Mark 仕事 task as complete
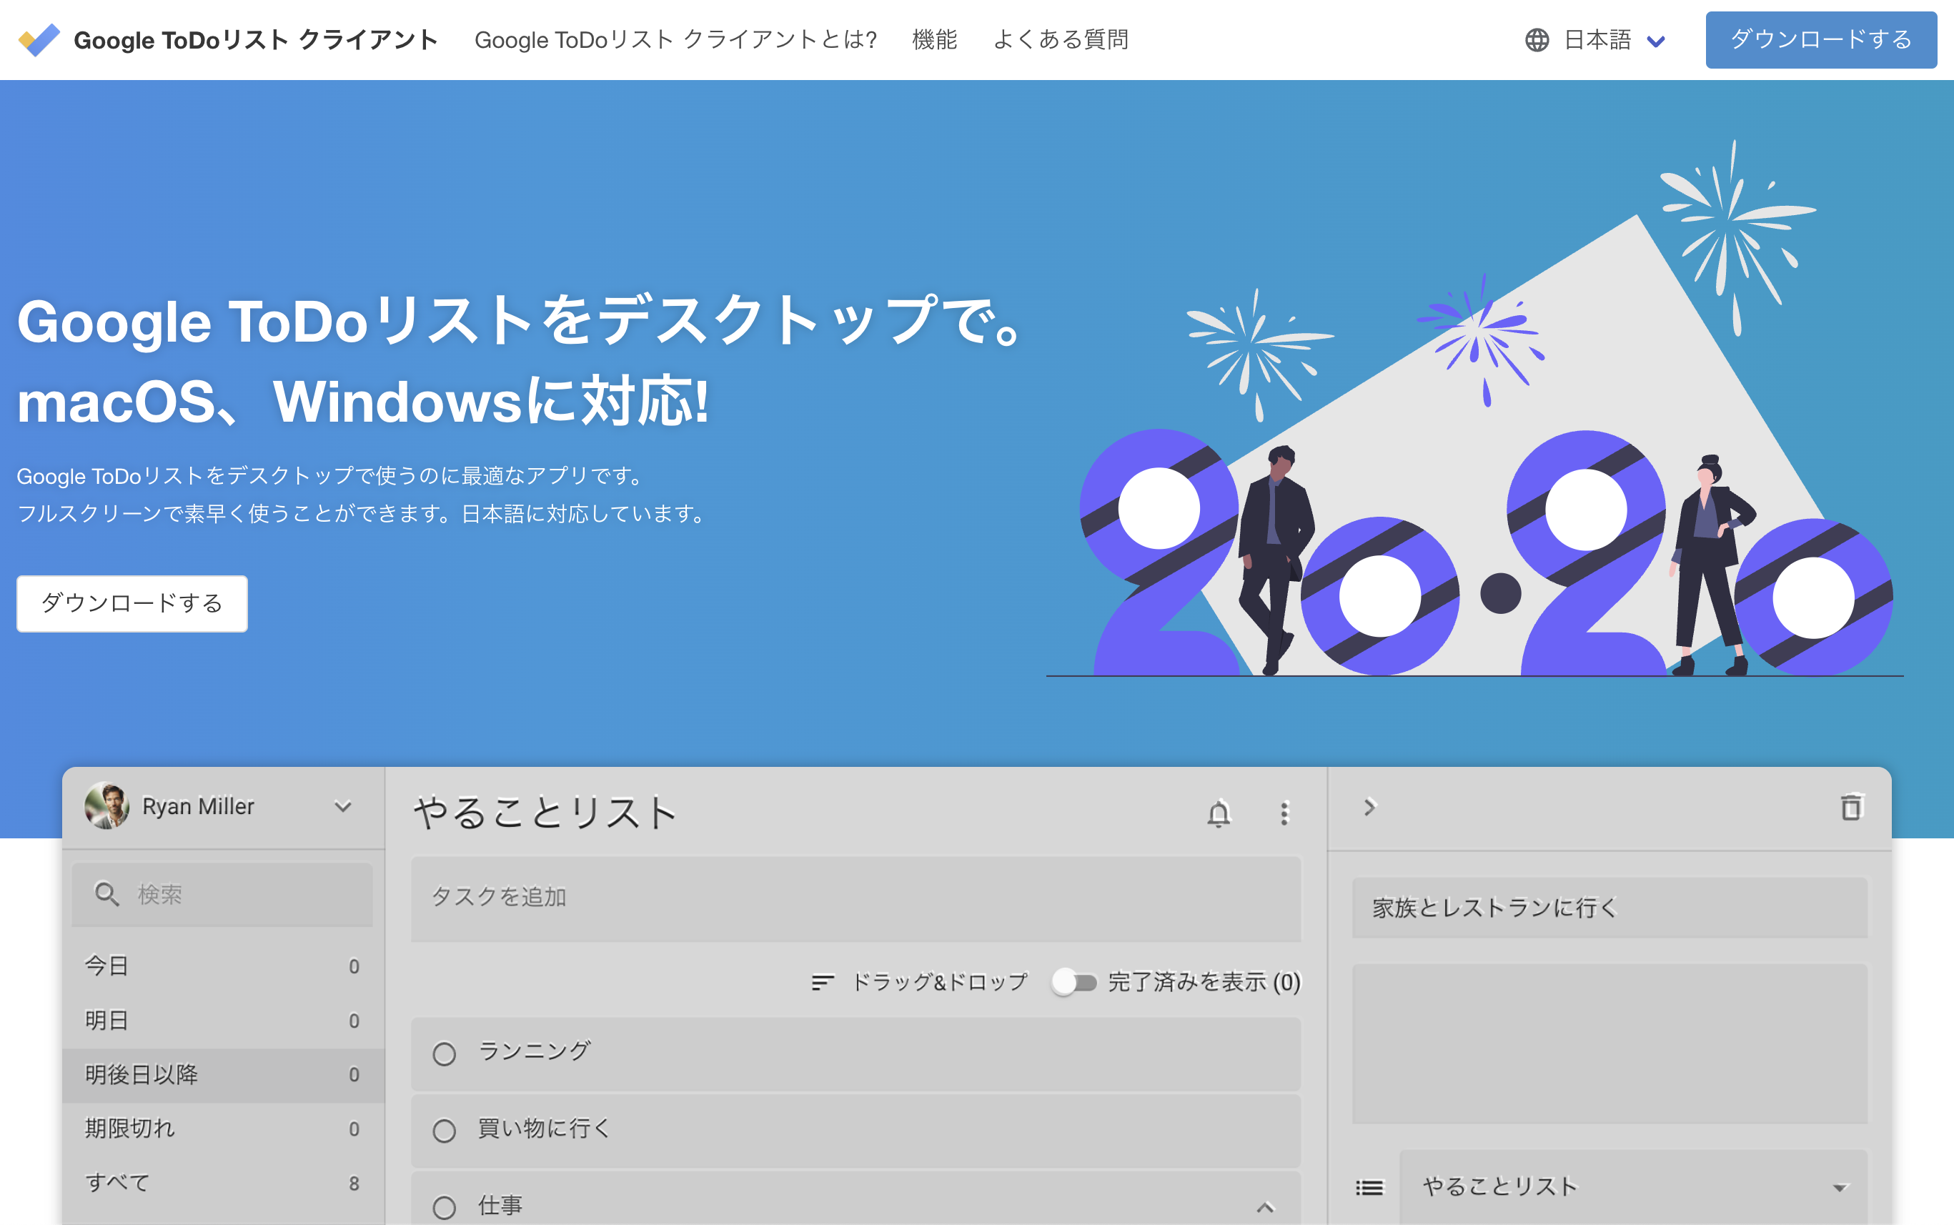This screenshot has height=1225, width=1954. [x=444, y=1207]
